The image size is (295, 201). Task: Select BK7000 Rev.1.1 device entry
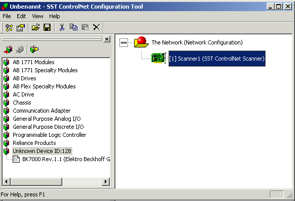click(x=66, y=159)
